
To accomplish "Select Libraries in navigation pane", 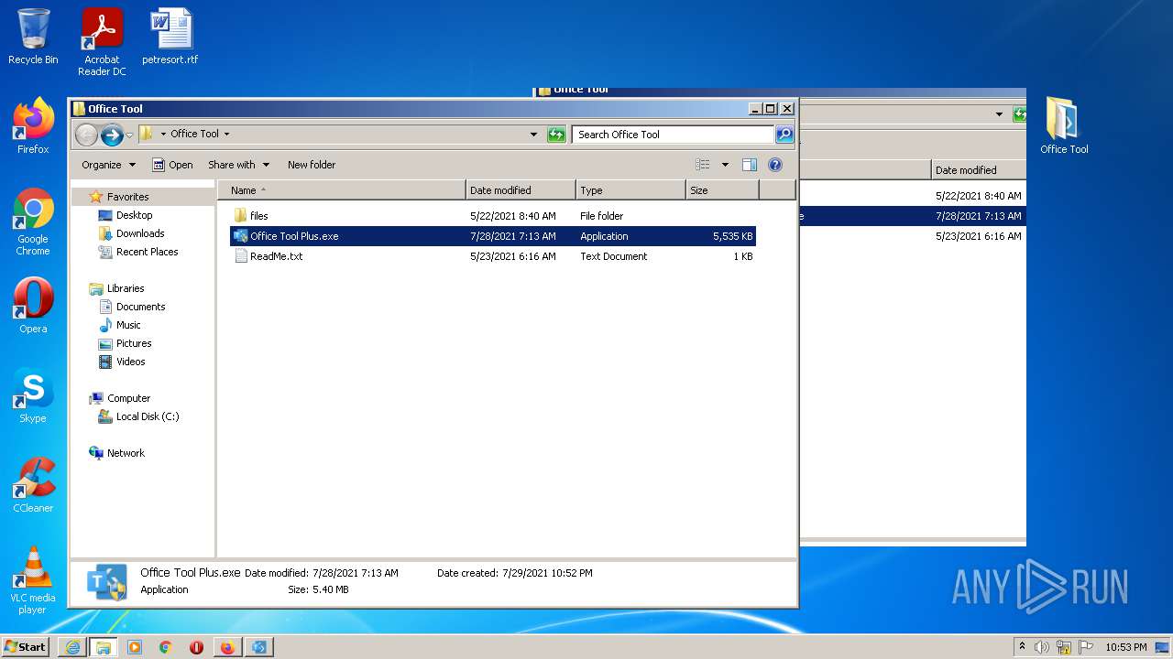I will (x=126, y=288).
